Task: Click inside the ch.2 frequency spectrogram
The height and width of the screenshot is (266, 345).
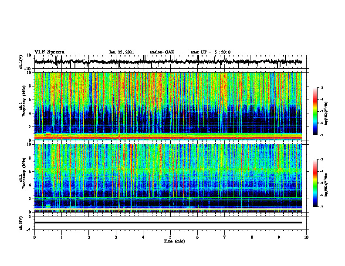Action: pyautogui.click(x=168, y=178)
